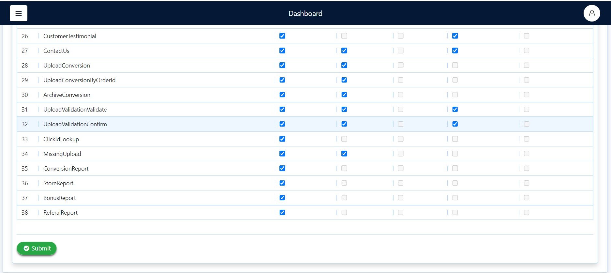
Task: Uncheck first checkbox for ArchiveConversion
Action: [x=282, y=95]
